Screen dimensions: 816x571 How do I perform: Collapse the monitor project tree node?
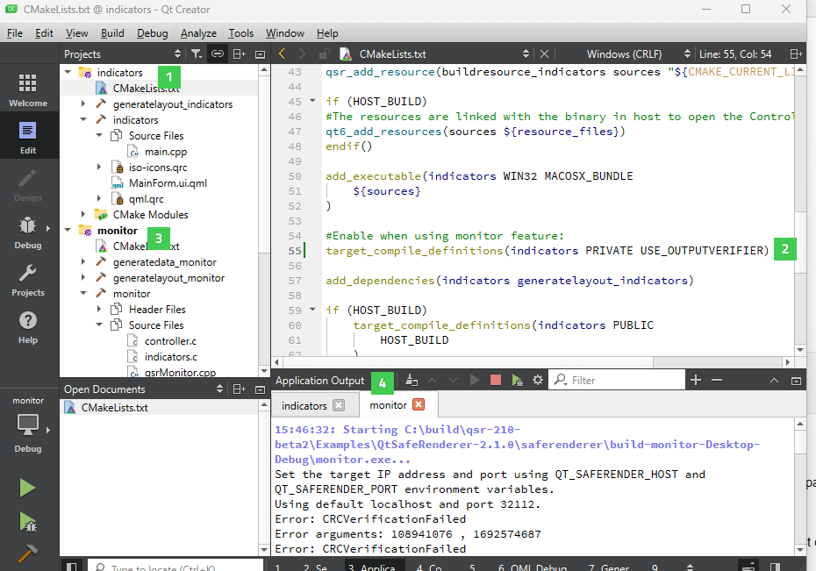coord(68,231)
